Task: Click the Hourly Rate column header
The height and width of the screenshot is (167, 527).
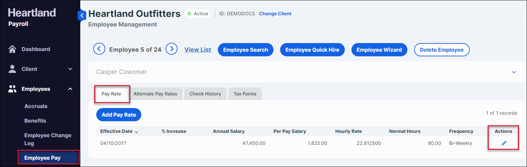Action: pos(348,131)
